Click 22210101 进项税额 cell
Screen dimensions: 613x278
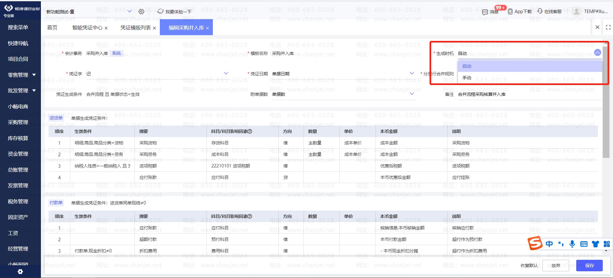click(x=243, y=166)
